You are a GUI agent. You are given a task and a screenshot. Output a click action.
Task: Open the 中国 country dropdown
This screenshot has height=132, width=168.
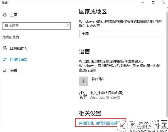tap(121, 33)
